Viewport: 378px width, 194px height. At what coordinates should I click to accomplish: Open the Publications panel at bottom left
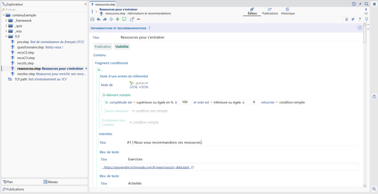(44, 189)
